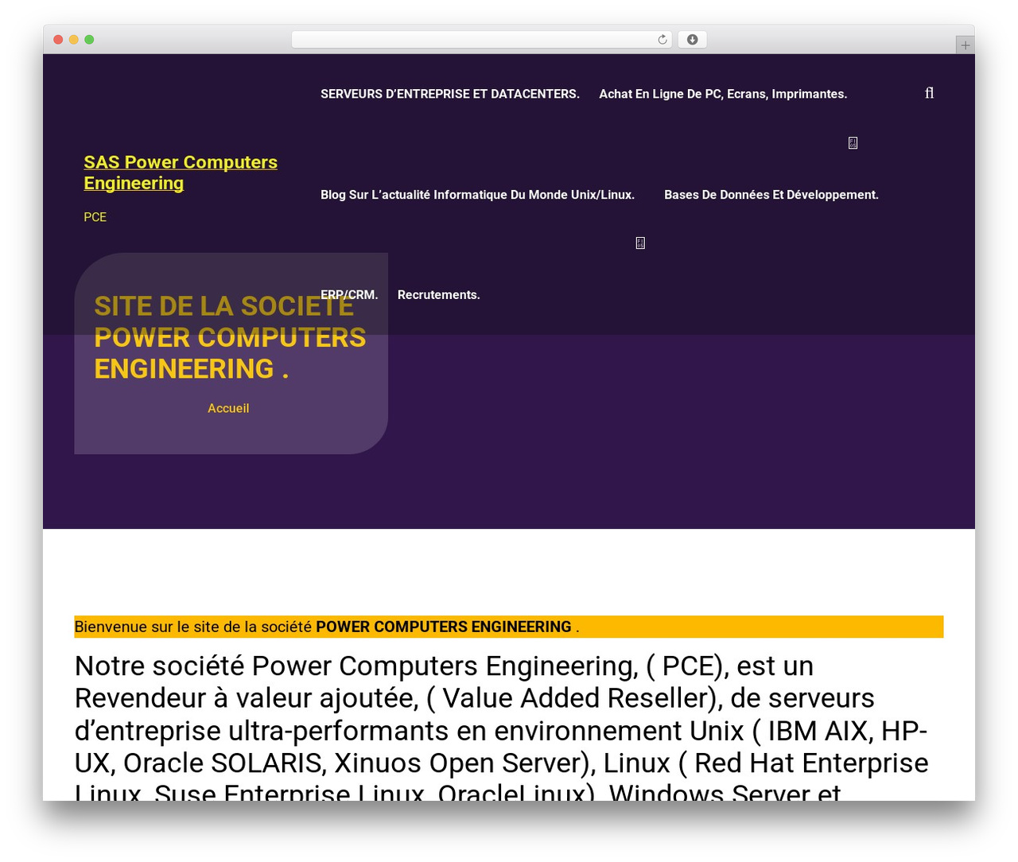Click the browser address bar

point(482,40)
